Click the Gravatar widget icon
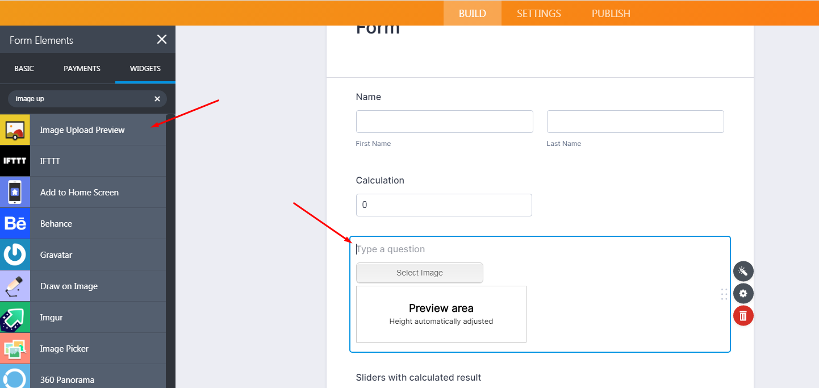This screenshot has width=819, height=388. point(15,255)
